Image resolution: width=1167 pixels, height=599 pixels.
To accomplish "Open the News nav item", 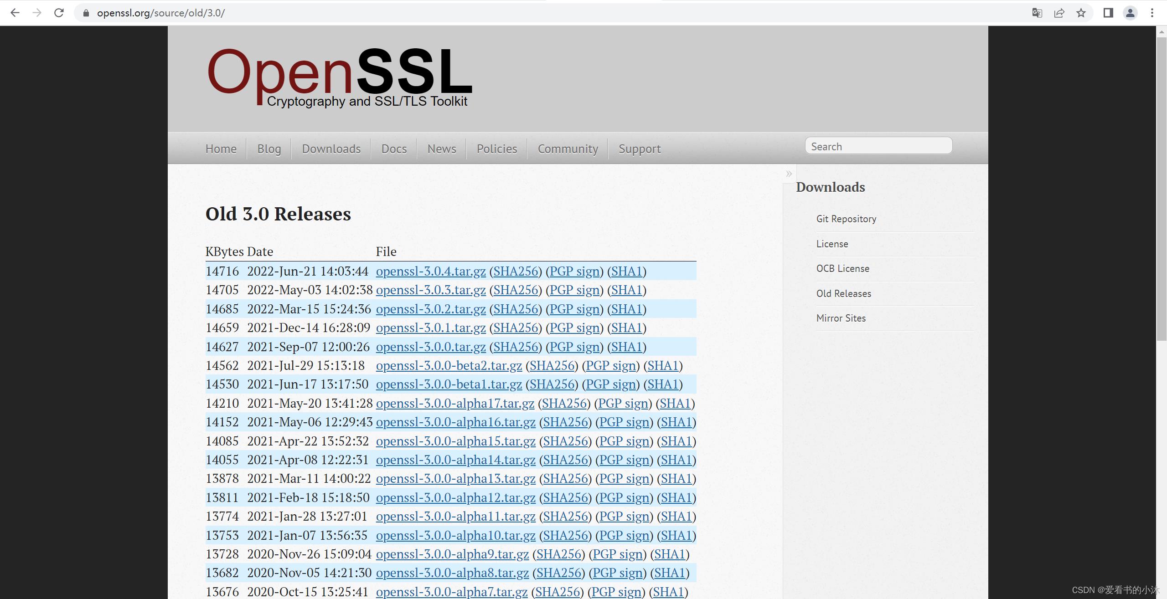I will (x=442, y=149).
